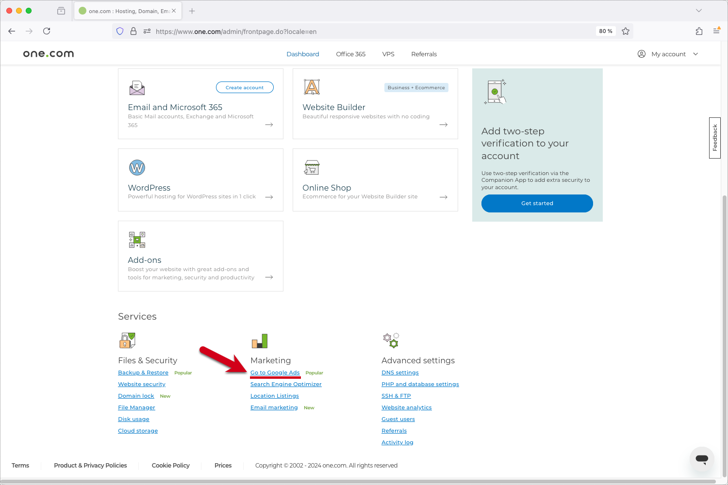Click the Add-ons blocks icon
This screenshot has width=728, height=485.
tap(137, 239)
